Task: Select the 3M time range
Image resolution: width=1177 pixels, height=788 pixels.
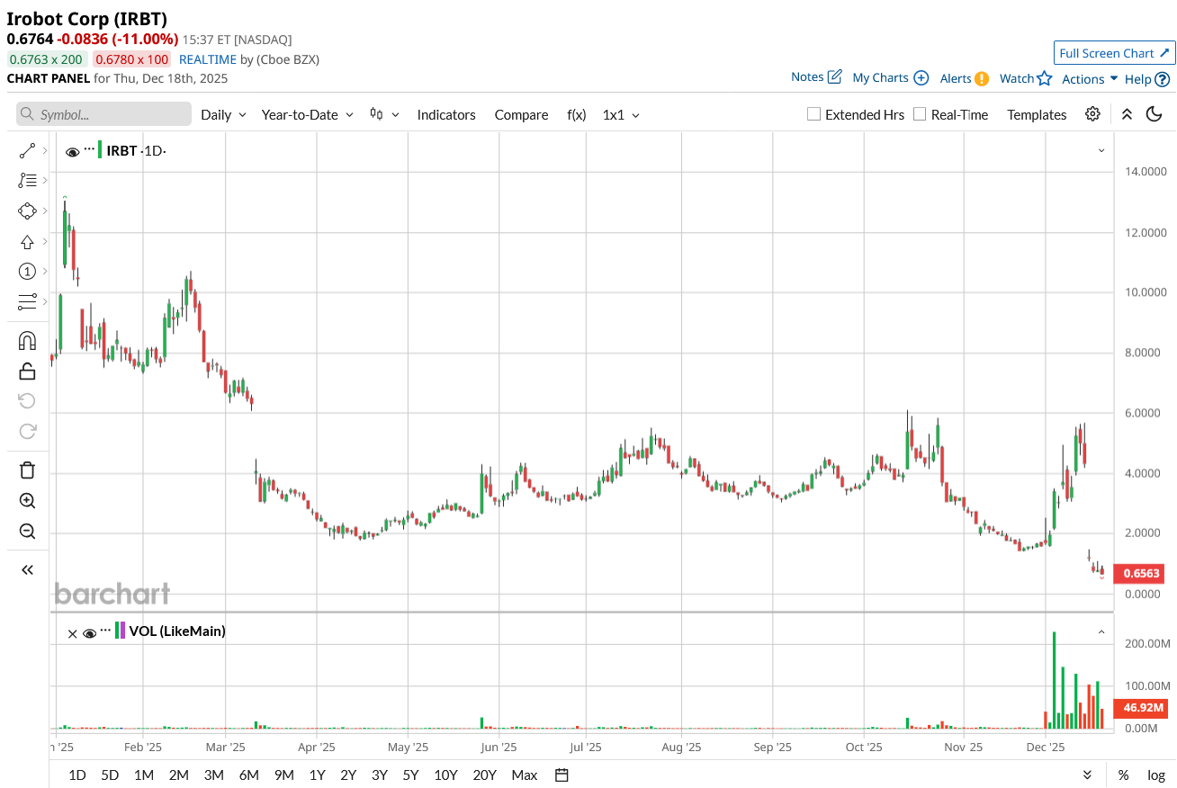Action: (x=213, y=775)
